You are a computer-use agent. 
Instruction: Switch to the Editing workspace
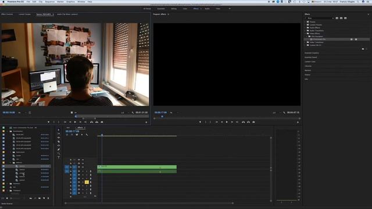click(x=174, y=9)
